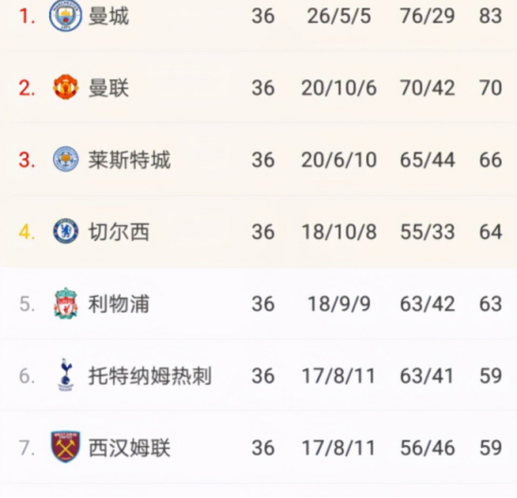Select team name 莱斯特城
Screen dimensions: 517x498
[129, 160]
